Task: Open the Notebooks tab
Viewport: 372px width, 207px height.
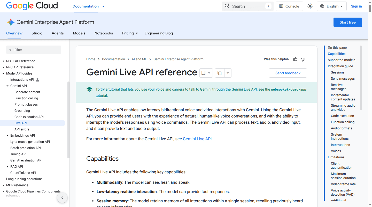Action: [104, 33]
